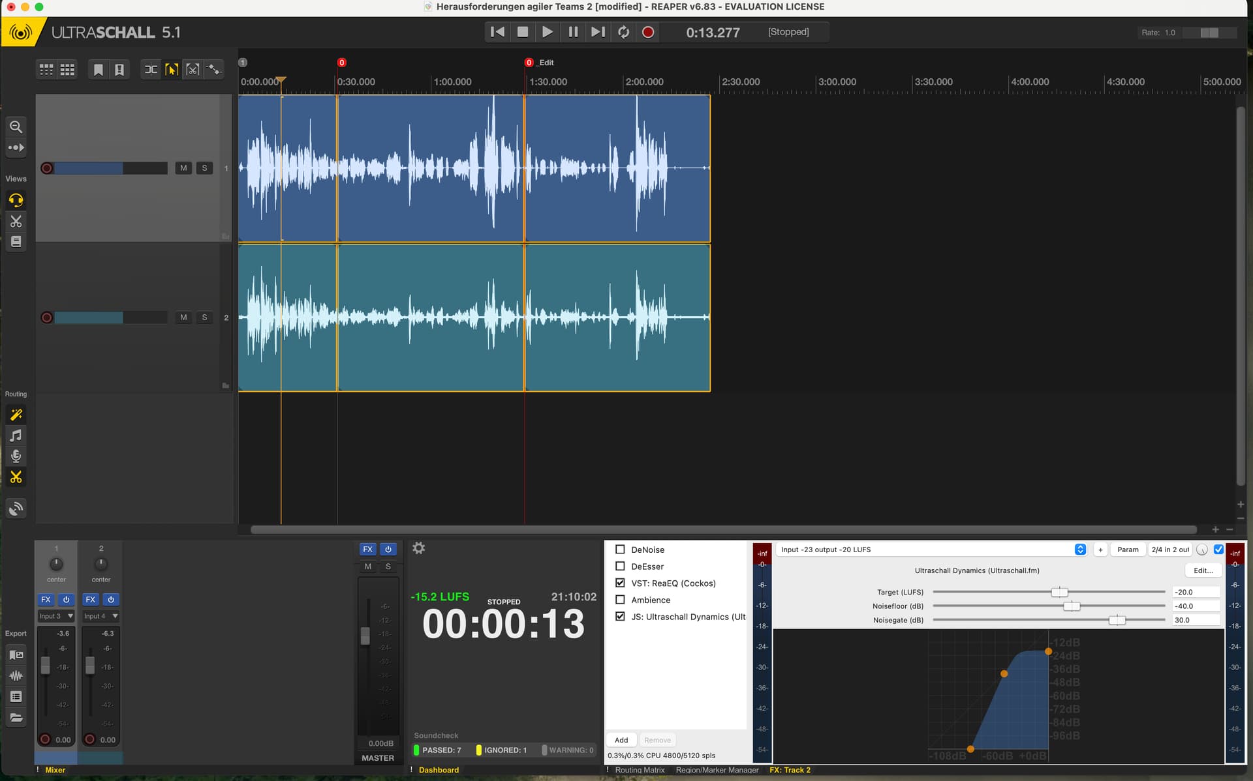The width and height of the screenshot is (1253, 781).
Task: Toggle FX power on mixer channel 2
Action: (111, 599)
